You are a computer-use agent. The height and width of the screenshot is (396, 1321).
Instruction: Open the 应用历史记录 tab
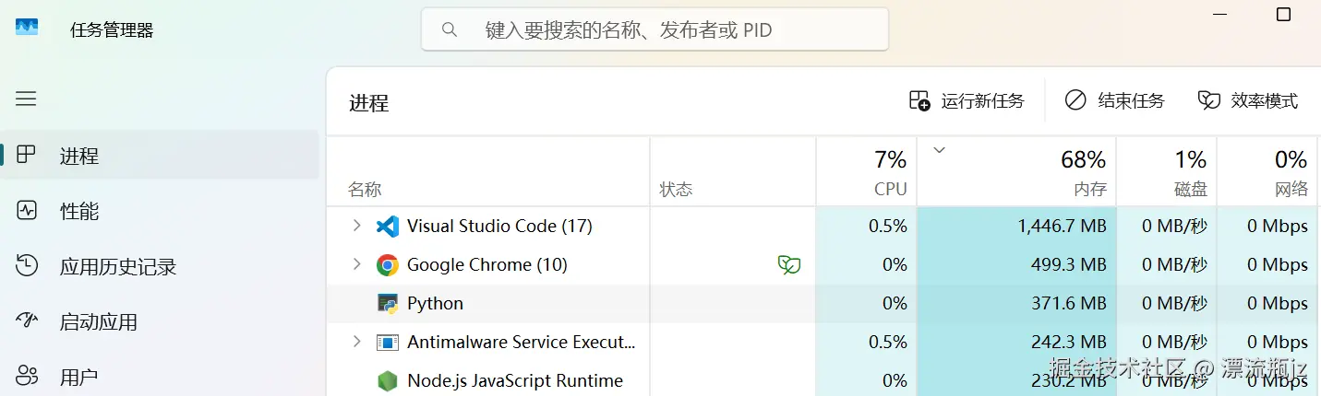161,267
